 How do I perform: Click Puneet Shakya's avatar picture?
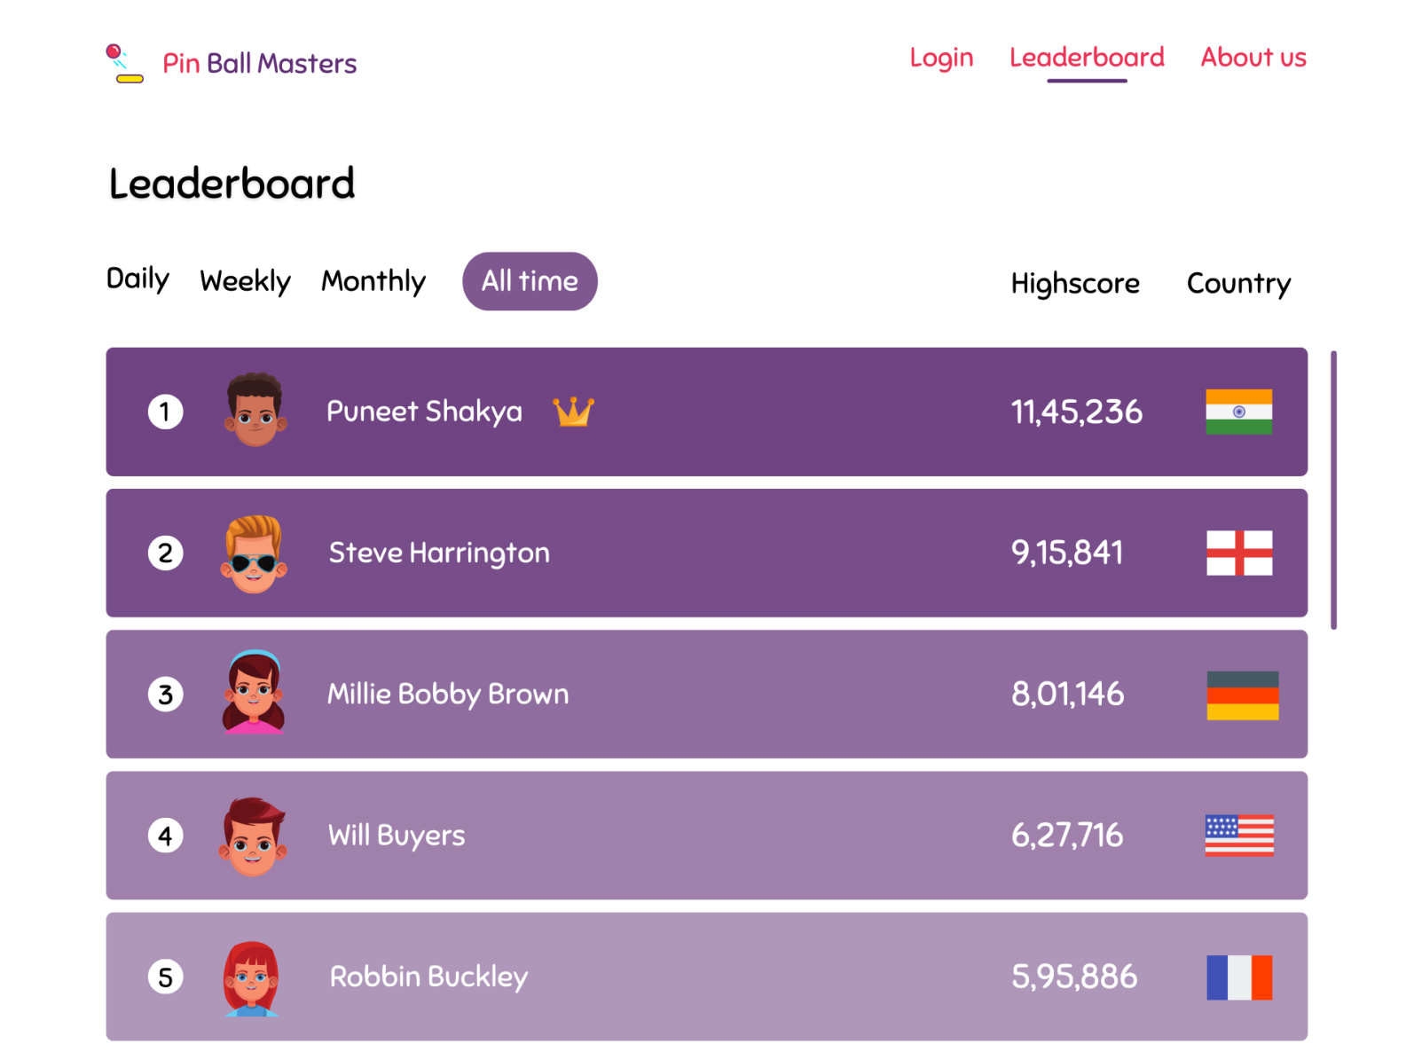click(254, 411)
